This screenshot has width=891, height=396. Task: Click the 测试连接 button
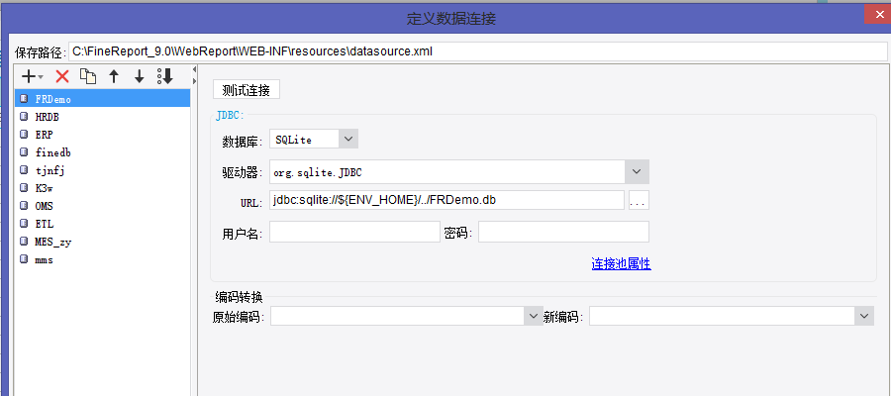247,90
